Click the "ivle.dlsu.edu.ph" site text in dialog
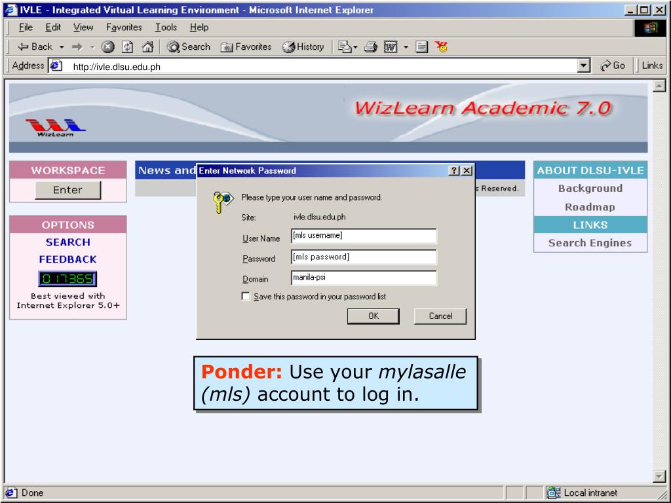Viewport: 671px width, 503px height. (320, 217)
